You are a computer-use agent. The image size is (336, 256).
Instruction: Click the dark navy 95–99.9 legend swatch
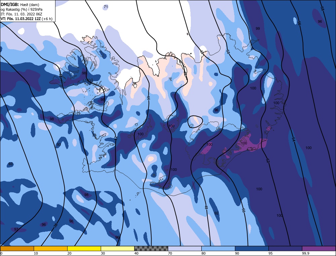tap(285, 248)
